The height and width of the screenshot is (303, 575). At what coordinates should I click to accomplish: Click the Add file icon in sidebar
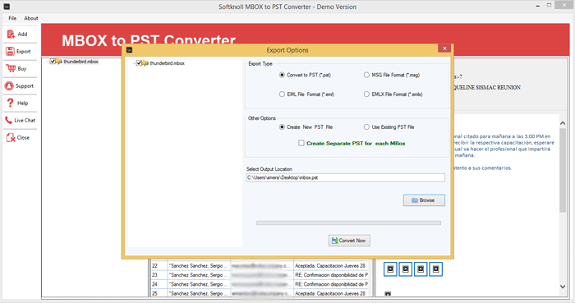click(11, 34)
